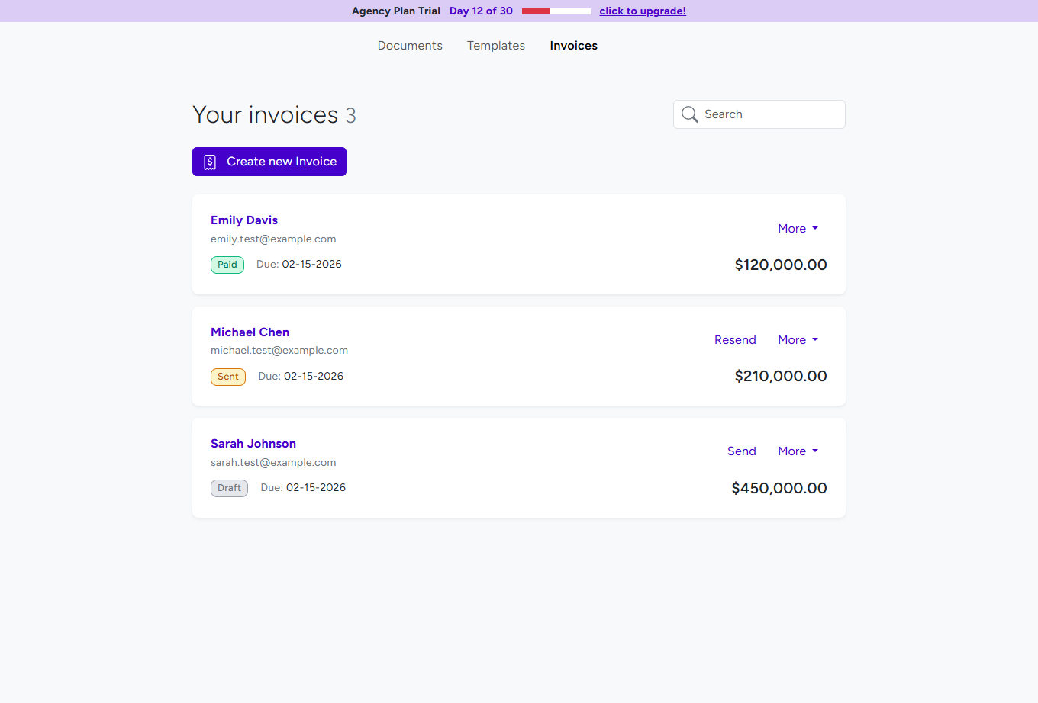Click the Create new Invoice button
Viewport: 1038px width, 703px height.
pyautogui.click(x=269, y=161)
